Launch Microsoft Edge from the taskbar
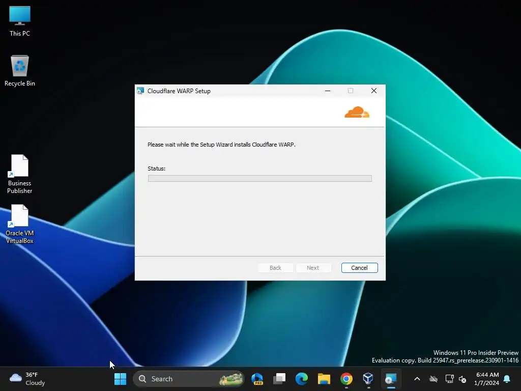This screenshot has width=521, height=391. click(x=302, y=379)
